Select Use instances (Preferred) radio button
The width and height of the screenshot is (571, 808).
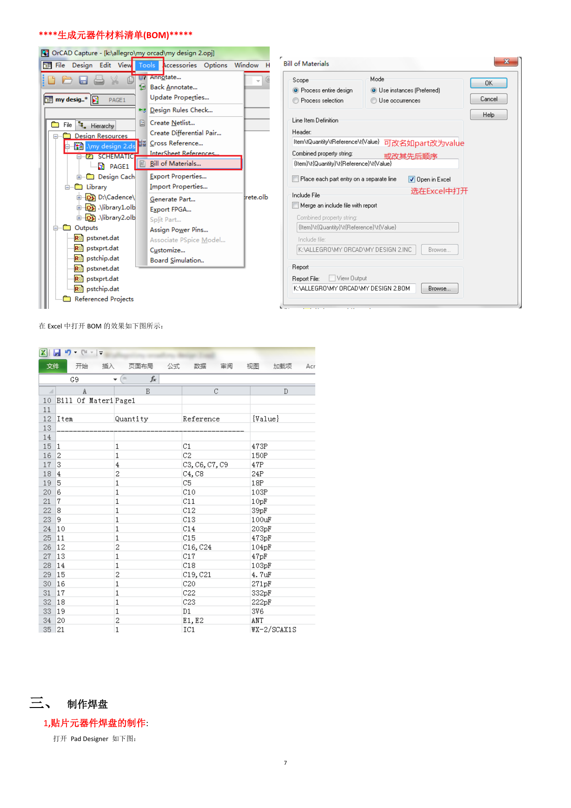pos(374,90)
